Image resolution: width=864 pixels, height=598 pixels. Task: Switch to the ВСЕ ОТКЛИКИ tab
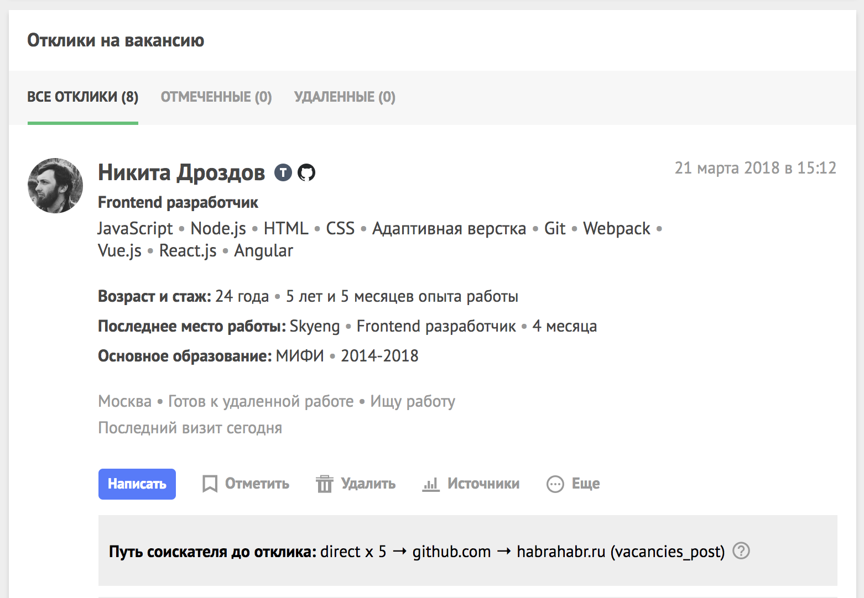[83, 97]
